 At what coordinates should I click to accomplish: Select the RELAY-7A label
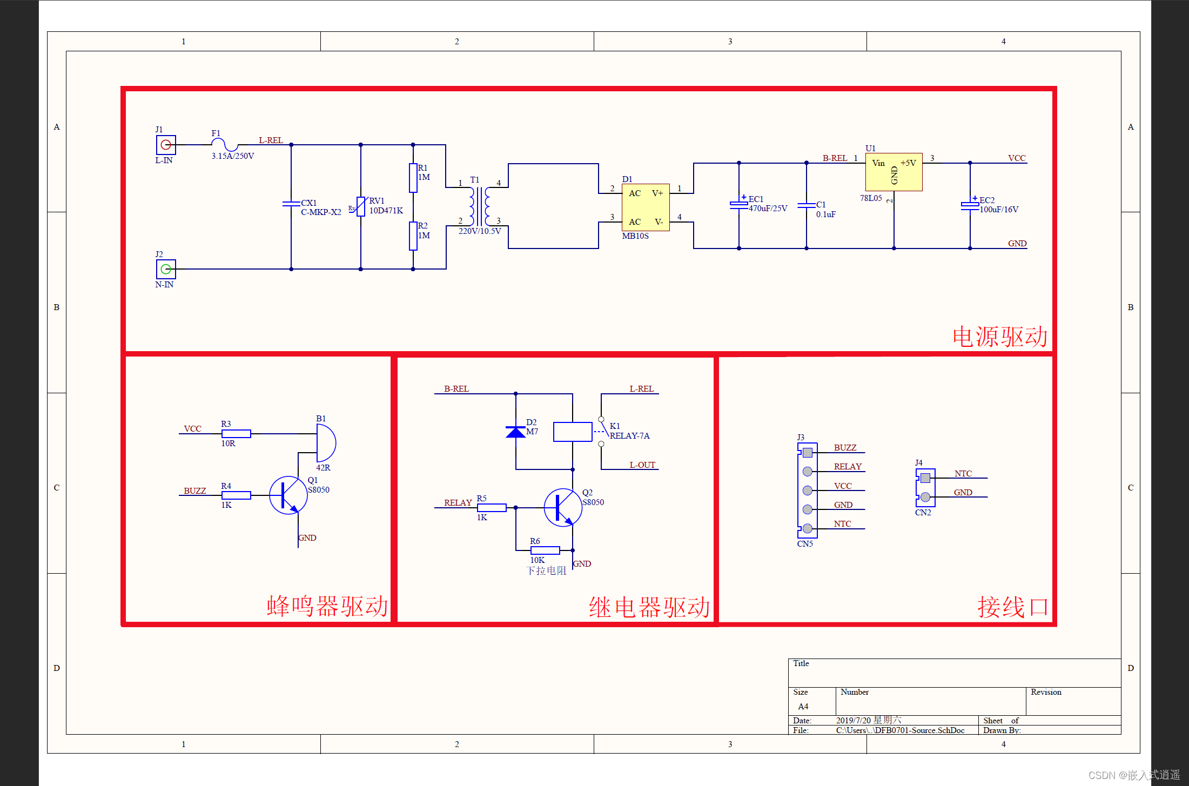pyautogui.click(x=629, y=436)
